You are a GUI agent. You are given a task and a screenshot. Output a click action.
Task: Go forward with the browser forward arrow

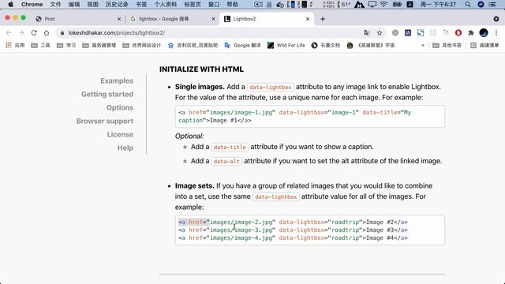[x=21, y=33]
